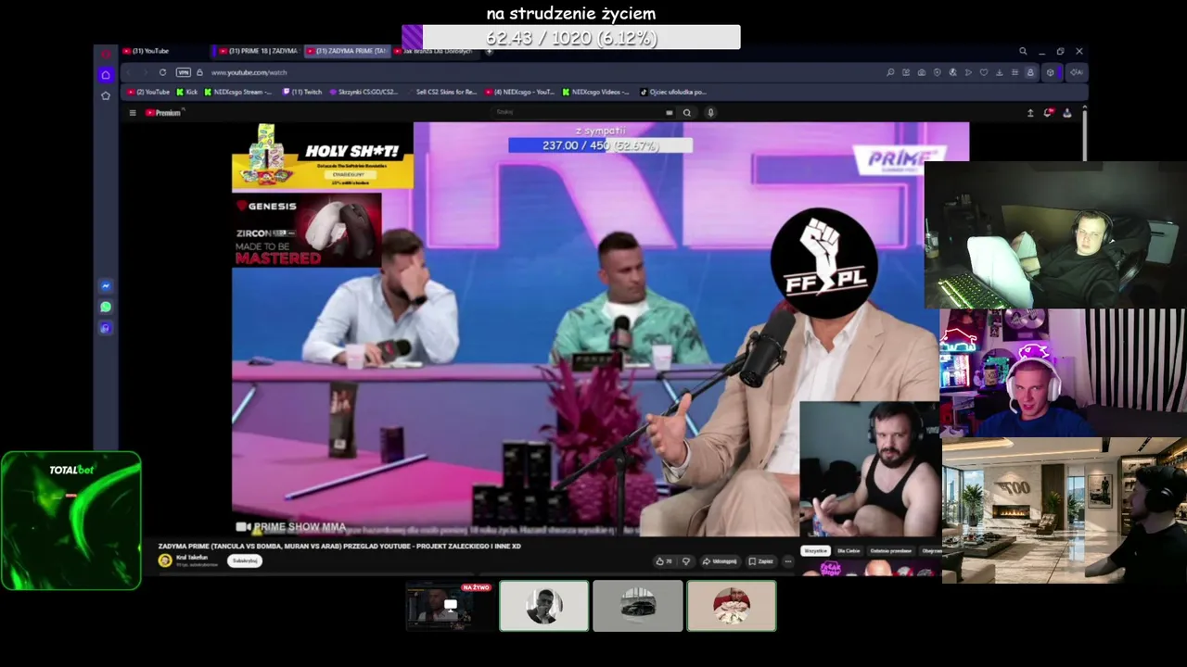Select the 'Dla Ciebie' filter chip

pyautogui.click(x=849, y=551)
